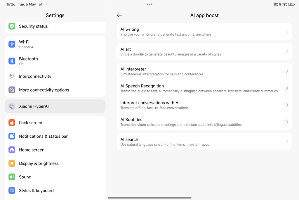Tap the Xiaomi HyperAI logo icon
Screen dimensions: 299x200
12,106
